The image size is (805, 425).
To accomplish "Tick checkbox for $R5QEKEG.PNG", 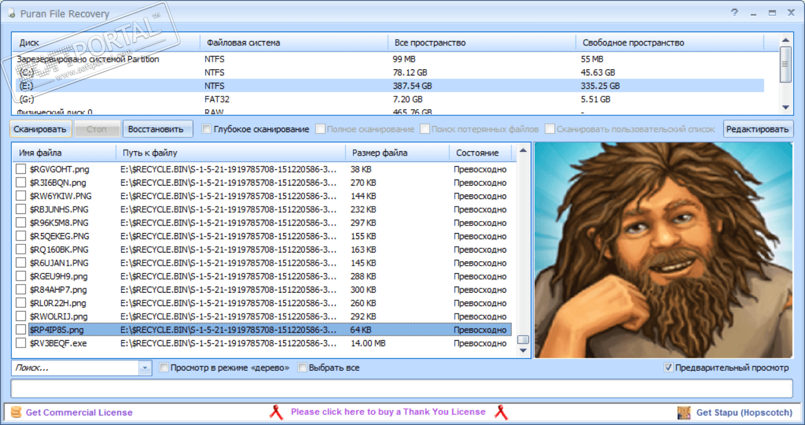I will (21, 236).
